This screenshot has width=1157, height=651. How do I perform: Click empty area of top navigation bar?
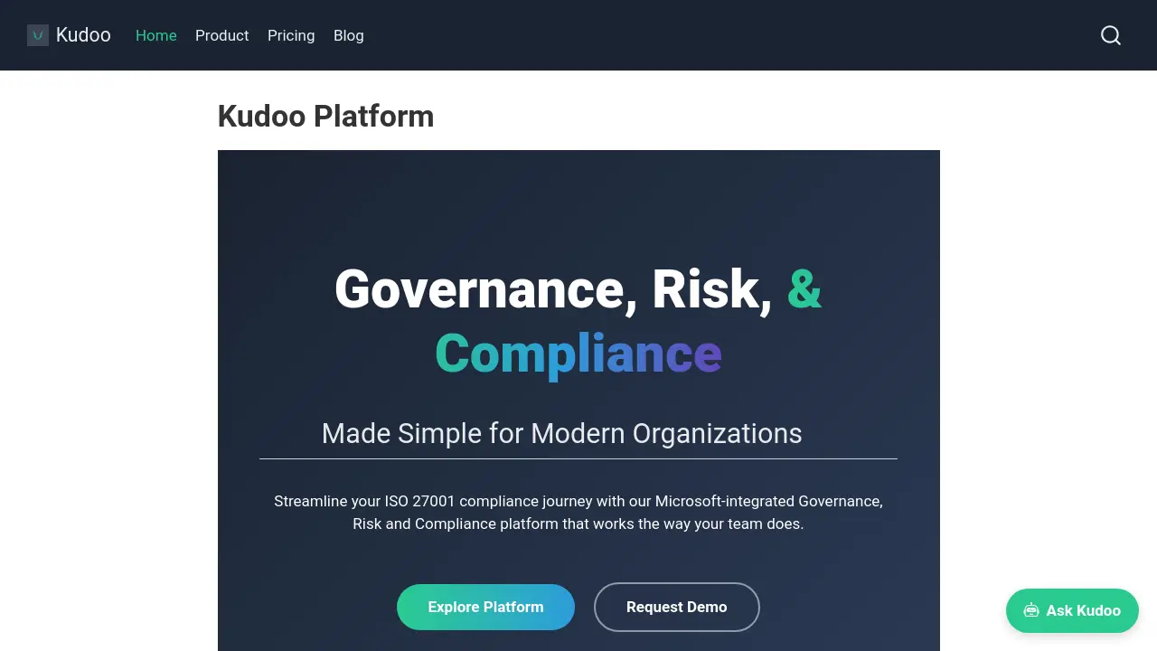[x=723, y=35]
